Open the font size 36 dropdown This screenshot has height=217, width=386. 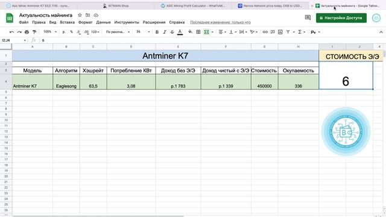tap(143, 32)
